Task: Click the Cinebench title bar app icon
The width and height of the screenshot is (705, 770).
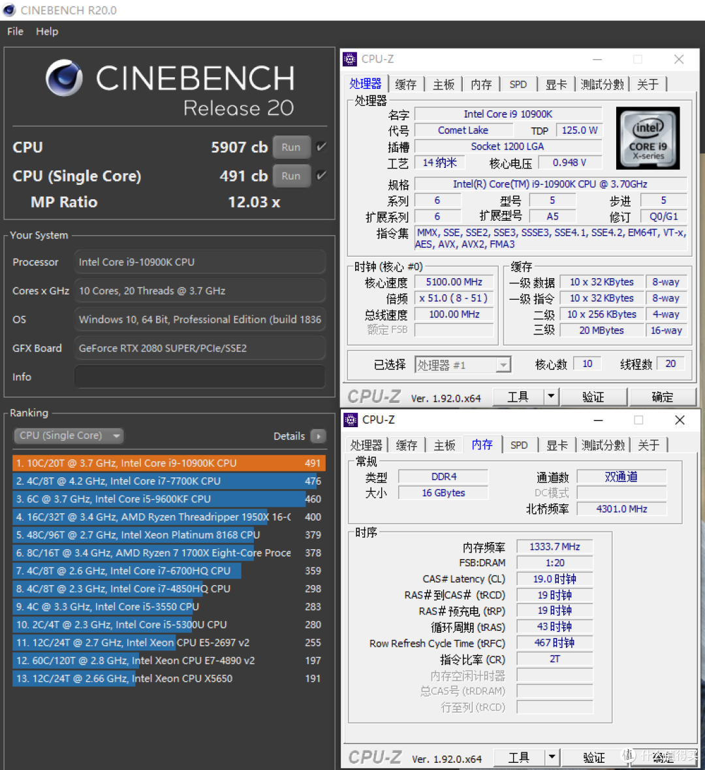Action: pyautogui.click(x=9, y=10)
